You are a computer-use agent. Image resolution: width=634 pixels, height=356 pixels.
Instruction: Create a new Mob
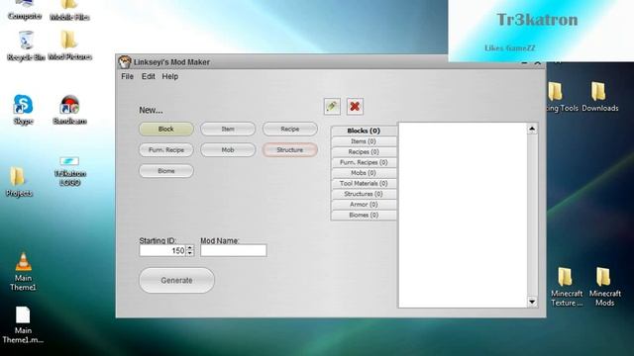click(228, 149)
